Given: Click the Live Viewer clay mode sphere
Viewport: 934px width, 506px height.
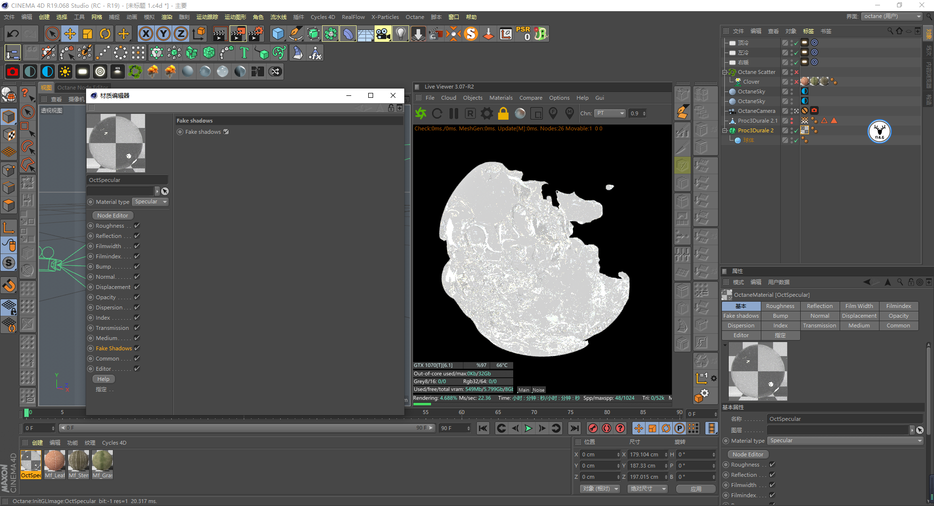Looking at the screenshot, I should coord(520,113).
